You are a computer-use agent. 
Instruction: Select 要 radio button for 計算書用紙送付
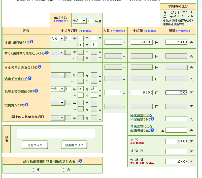33,170
